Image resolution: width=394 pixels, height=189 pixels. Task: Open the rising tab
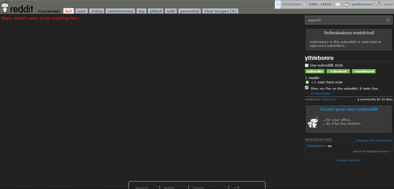coord(97,11)
